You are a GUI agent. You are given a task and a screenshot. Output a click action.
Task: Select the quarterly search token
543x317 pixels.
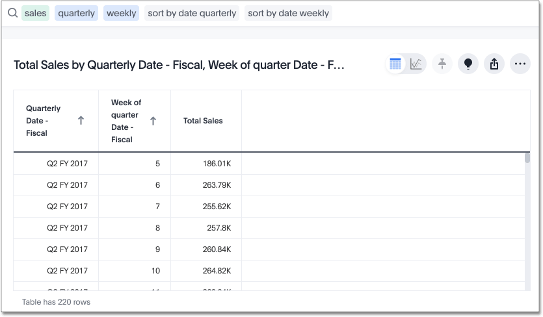coord(76,13)
